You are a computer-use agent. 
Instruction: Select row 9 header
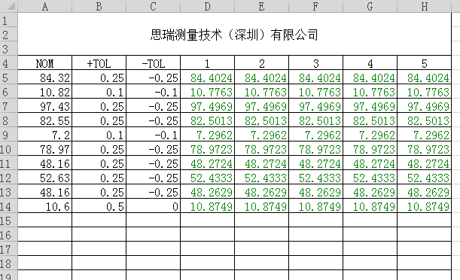coord(9,135)
